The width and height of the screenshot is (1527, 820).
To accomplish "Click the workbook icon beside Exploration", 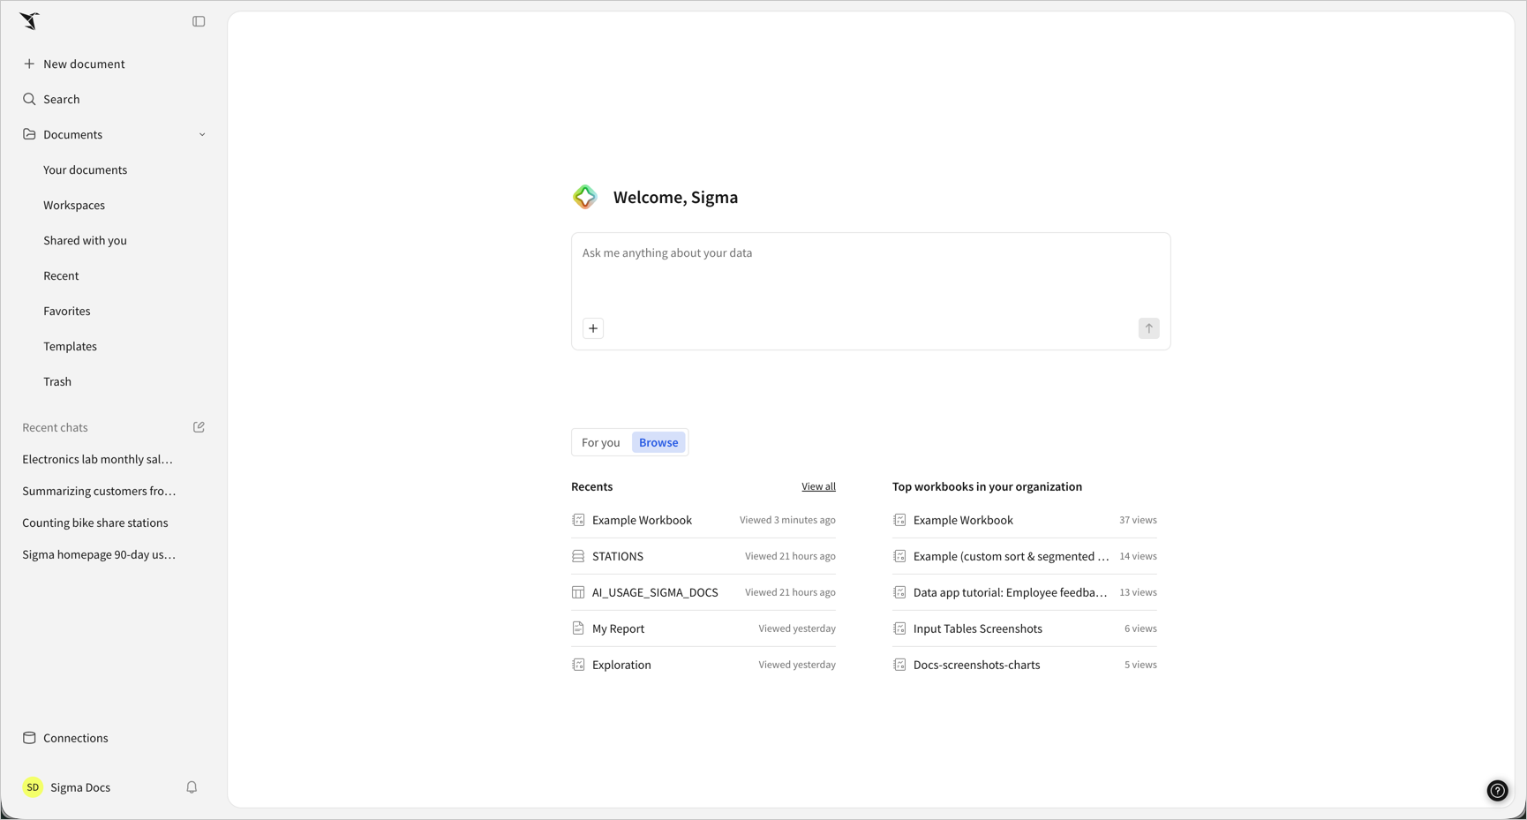I will (x=578, y=665).
